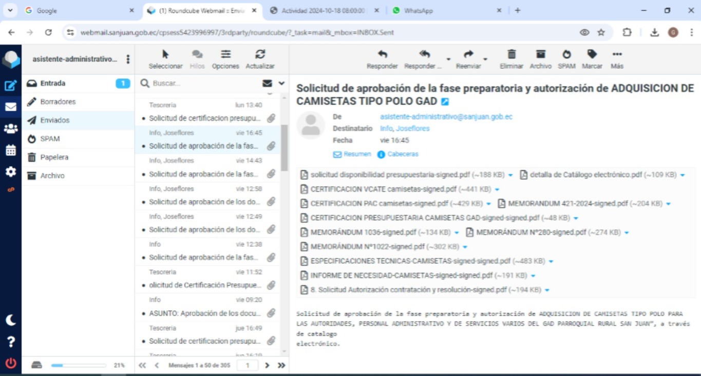
Task: Toggle dark mode moon icon
Action: [x=10, y=320]
